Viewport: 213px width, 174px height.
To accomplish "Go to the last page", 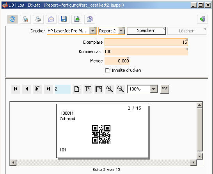I will coord(48,89).
